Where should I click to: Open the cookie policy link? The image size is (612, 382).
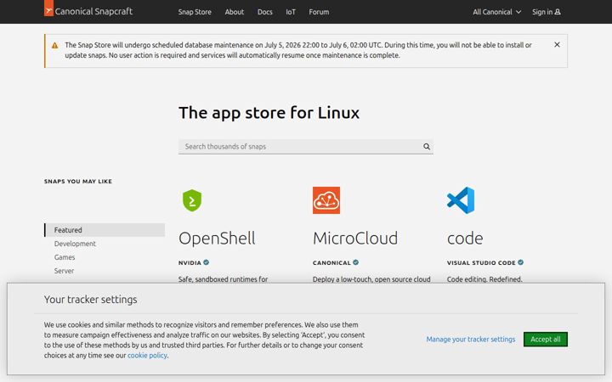click(x=147, y=356)
